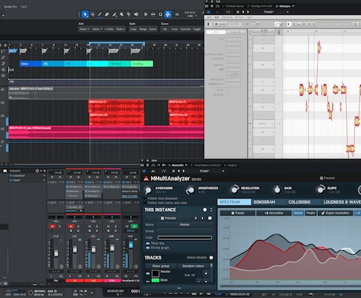Image resolution: width=361 pixels, height=298 pixels.
Task: Toggle Follow host name and color
Action: point(145,202)
